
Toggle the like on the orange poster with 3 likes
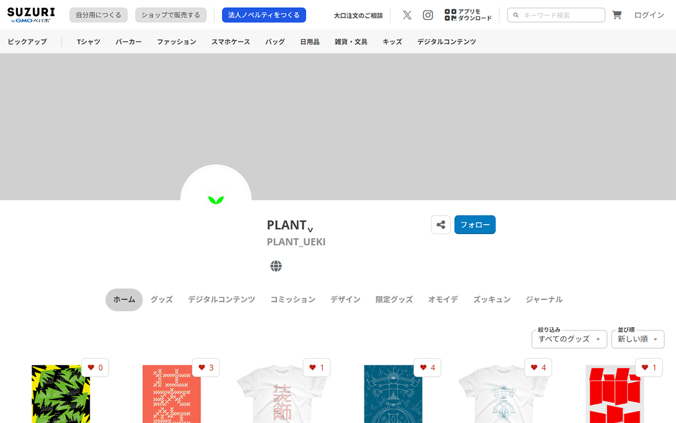pos(206,368)
